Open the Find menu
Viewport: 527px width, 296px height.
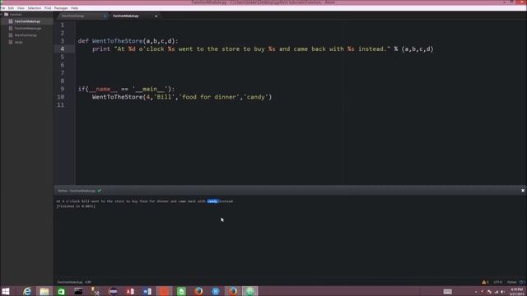click(x=48, y=7)
